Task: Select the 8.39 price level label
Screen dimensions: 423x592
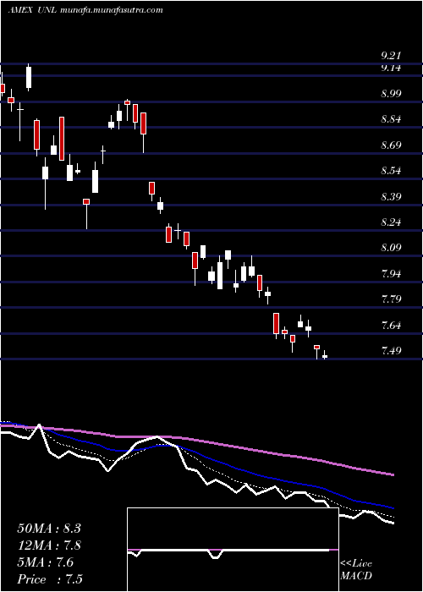Action: pos(391,196)
